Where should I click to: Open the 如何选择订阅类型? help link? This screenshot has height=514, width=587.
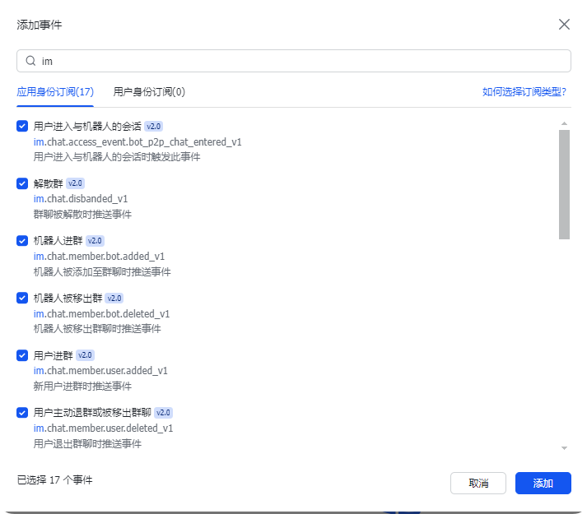(x=524, y=92)
